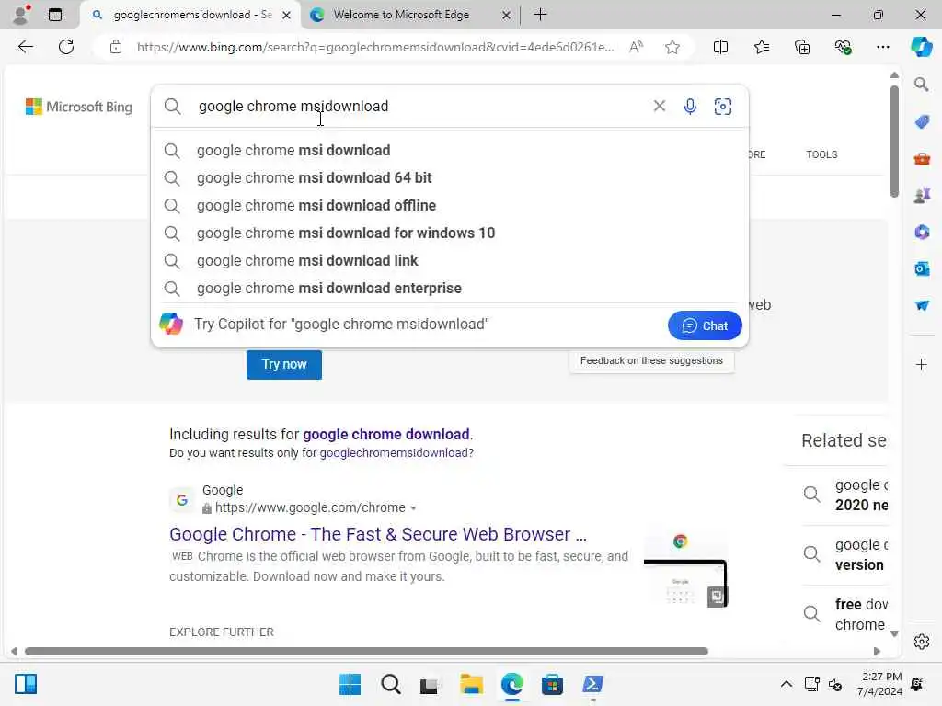Open the TOOLS search option
The image size is (942, 706).
coord(821,154)
